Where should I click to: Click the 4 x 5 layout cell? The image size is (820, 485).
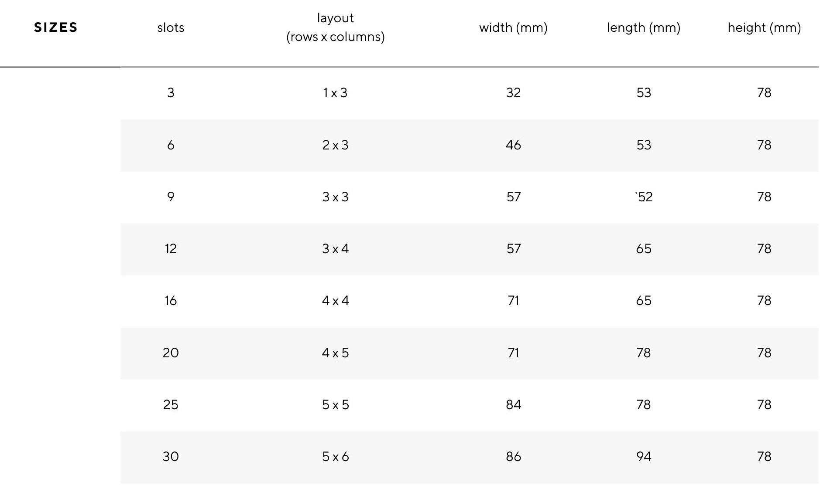335,353
